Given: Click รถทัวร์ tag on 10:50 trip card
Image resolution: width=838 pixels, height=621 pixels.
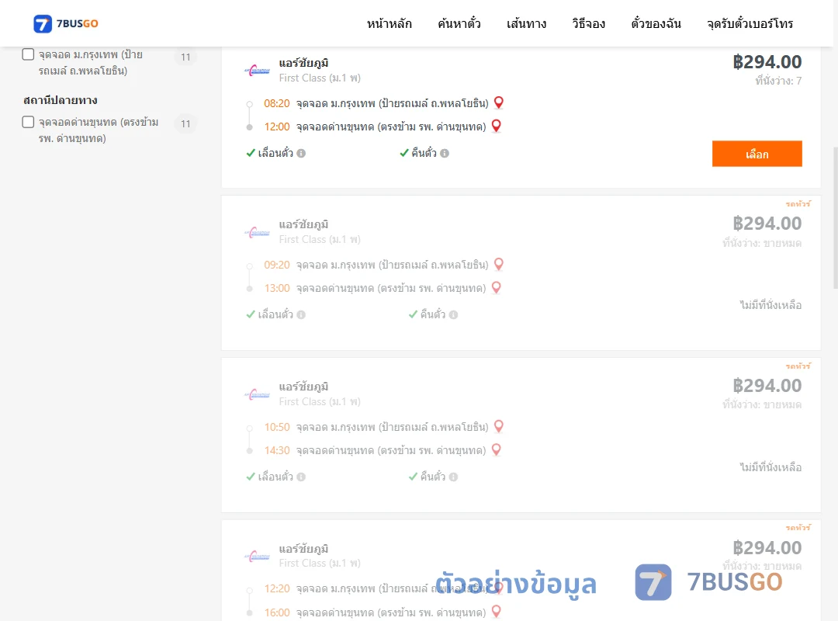Looking at the screenshot, I should [x=798, y=366].
